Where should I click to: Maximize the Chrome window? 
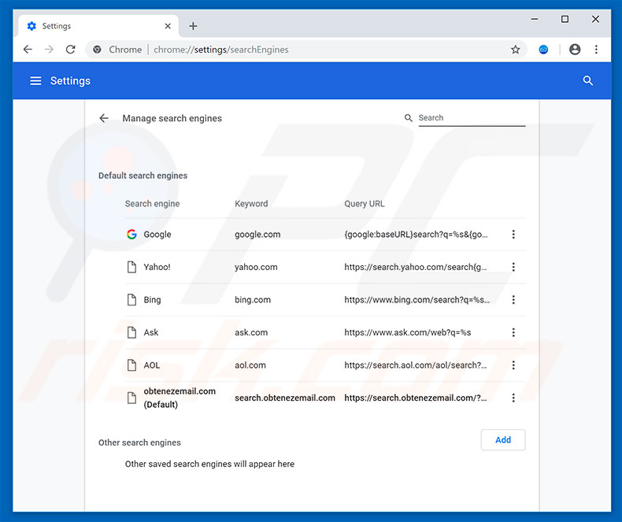[x=565, y=19]
